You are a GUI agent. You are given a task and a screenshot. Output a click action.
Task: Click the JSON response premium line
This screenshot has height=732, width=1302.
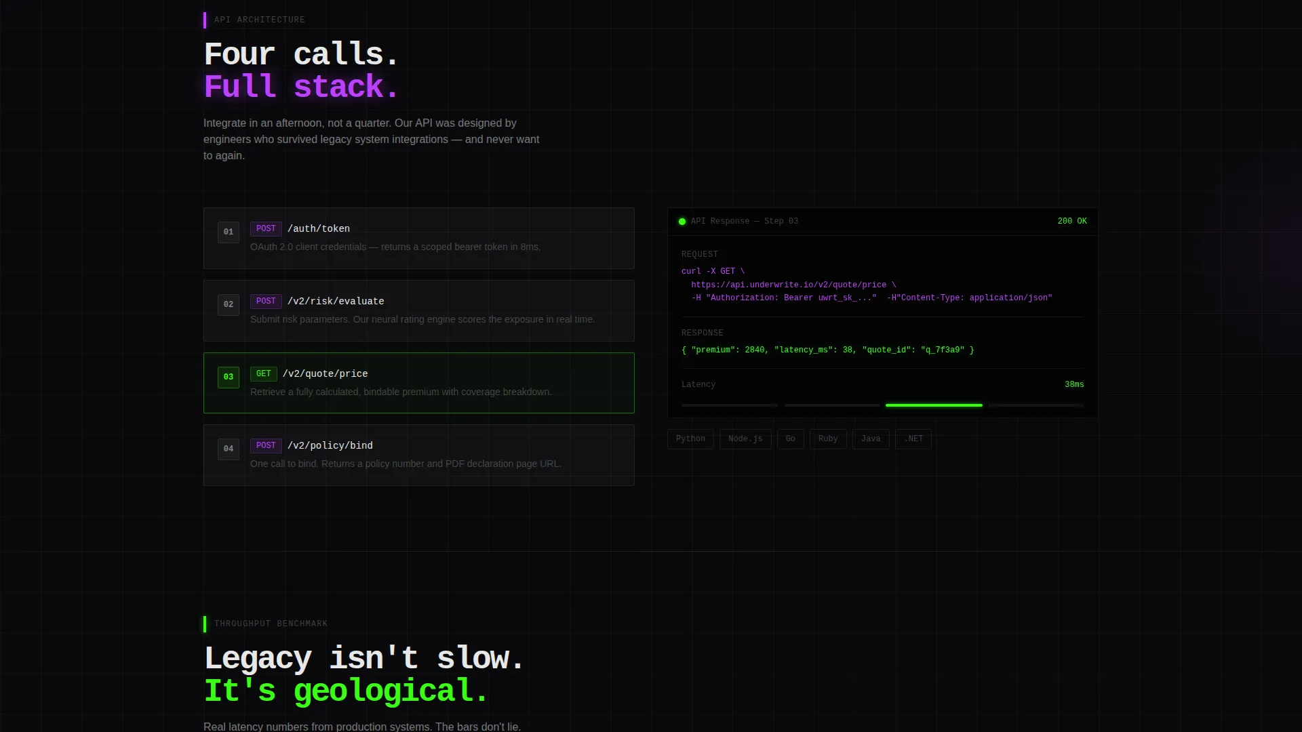point(827,350)
